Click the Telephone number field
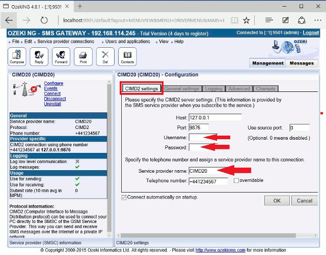Viewport: 326px width, 255px height. [x=208, y=181]
